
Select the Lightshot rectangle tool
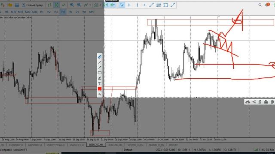(x=100, y=73)
